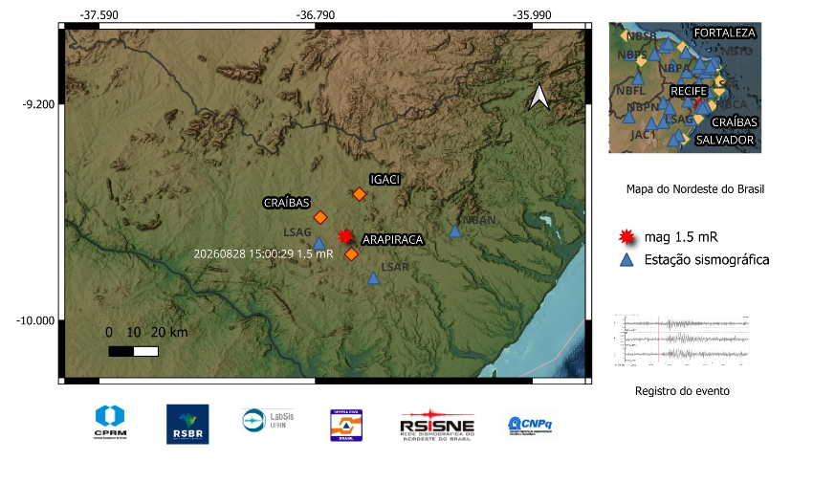Click the red star in the legend
813x483 pixels.
pos(626,237)
